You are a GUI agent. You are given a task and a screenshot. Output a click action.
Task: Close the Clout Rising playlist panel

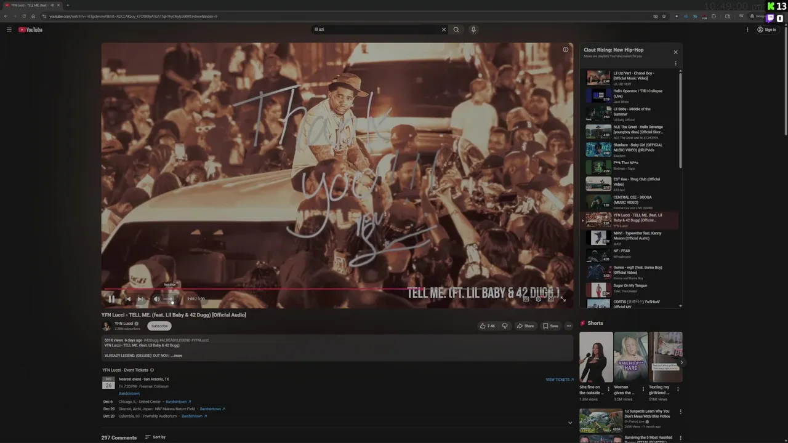point(675,52)
